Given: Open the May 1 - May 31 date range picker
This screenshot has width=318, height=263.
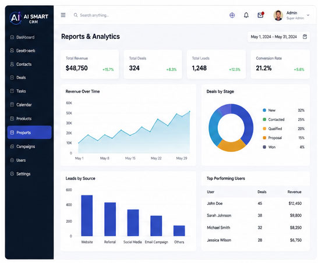Looking at the screenshot, I should point(278,37).
